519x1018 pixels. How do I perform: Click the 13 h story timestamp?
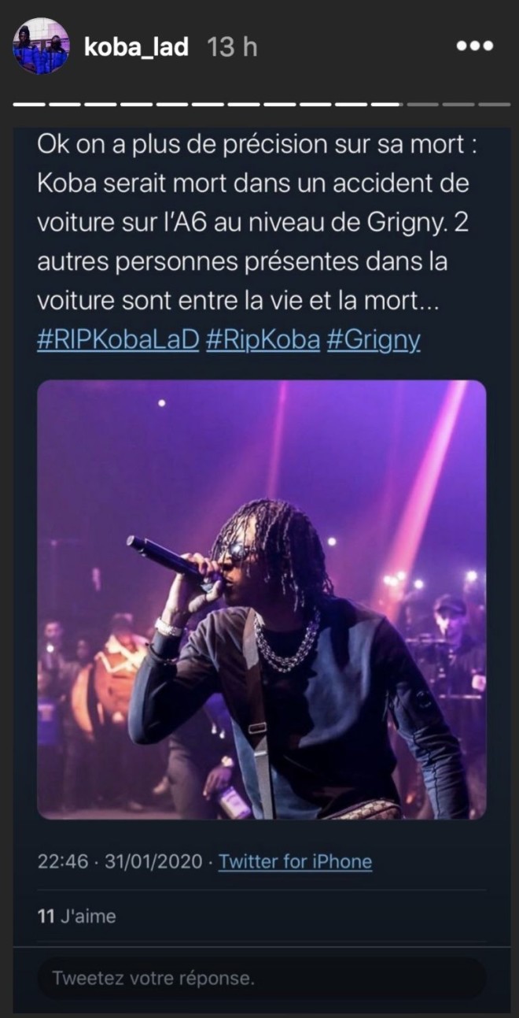(x=232, y=47)
